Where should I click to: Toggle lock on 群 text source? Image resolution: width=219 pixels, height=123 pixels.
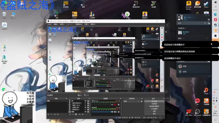pos(88,101)
